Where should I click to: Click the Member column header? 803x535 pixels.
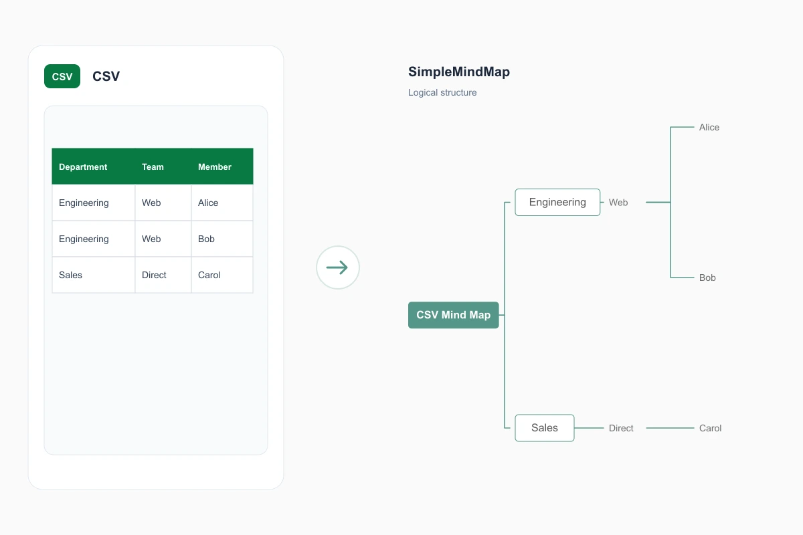(x=222, y=167)
